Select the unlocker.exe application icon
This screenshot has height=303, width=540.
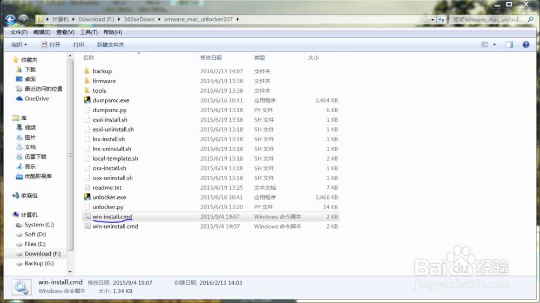pos(87,197)
